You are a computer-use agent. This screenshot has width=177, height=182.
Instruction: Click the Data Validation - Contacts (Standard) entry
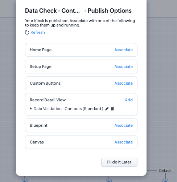point(68,109)
